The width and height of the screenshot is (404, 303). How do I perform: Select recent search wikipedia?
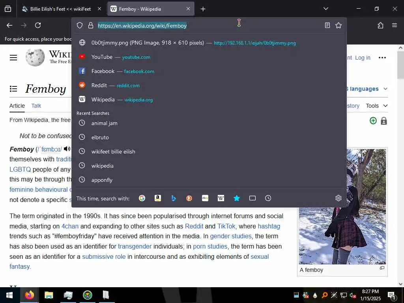(x=209, y=166)
